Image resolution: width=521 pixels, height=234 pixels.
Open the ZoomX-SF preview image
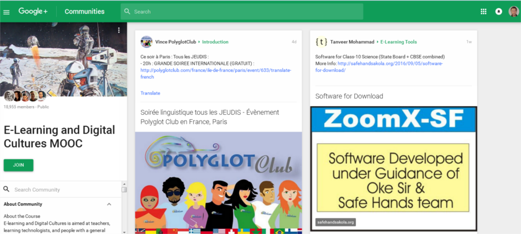394,169
